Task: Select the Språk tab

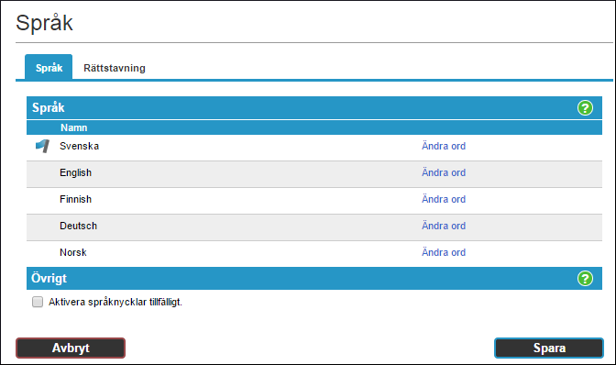Action: pos(49,67)
